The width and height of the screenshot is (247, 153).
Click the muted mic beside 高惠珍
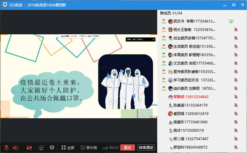[x=236, y=122]
